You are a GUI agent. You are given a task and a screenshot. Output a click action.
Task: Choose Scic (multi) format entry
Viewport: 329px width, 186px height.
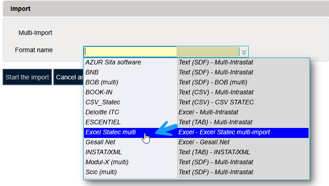coord(101,172)
